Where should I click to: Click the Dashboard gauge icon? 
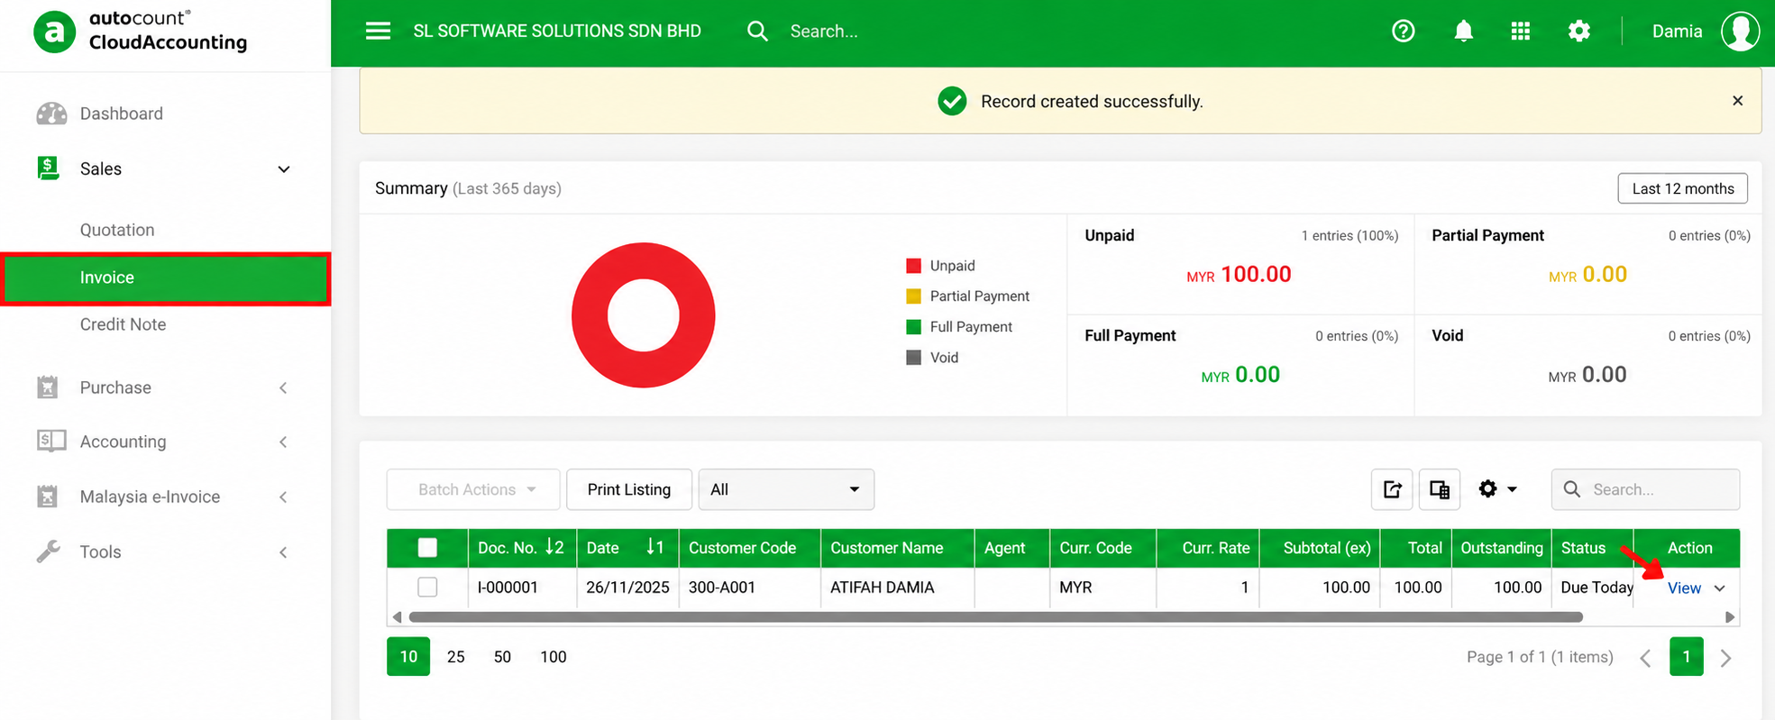point(51,114)
